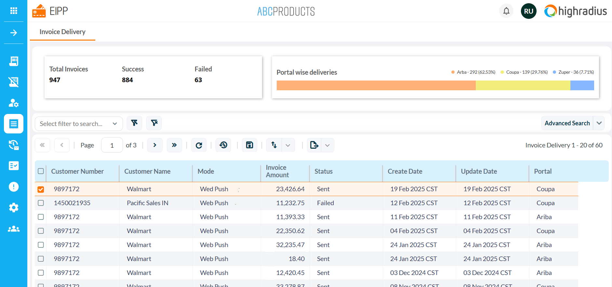
Task: Go to the next page
Action: pyautogui.click(x=155, y=145)
